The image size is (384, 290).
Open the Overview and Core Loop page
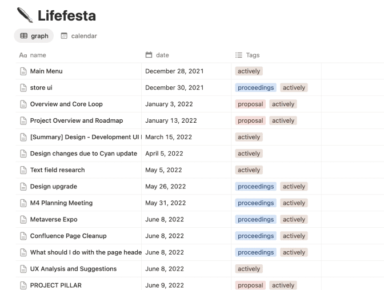tap(66, 104)
